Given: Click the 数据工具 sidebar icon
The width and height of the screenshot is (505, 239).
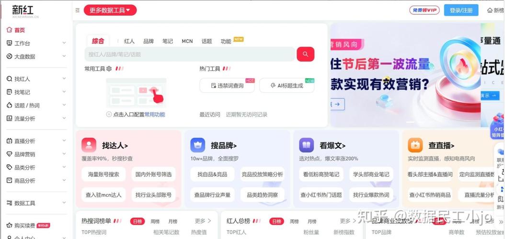Looking at the screenshot, I should [9, 203].
